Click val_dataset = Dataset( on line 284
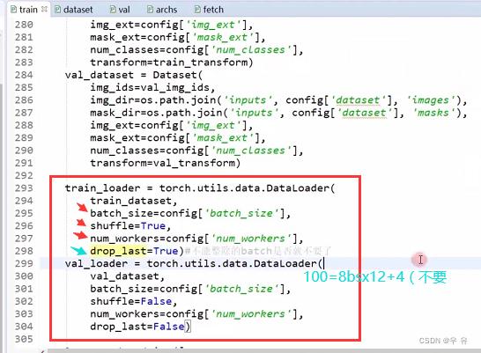Viewport: 481px width, 353px height. [134, 75]
